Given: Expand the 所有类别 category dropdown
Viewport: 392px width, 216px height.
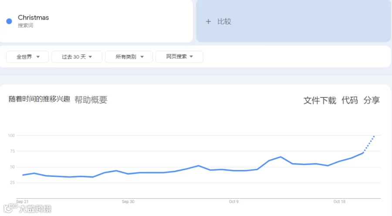Looking at the screenshot, I should click(x=129, y=57).
